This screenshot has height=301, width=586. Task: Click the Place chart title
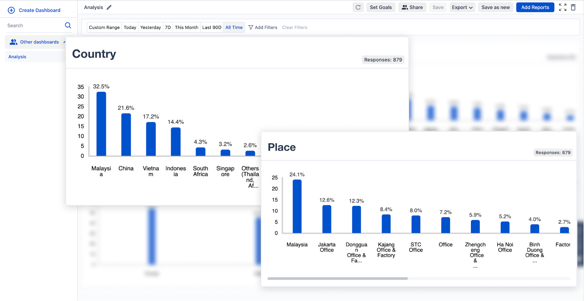click(x=282, y=147)
